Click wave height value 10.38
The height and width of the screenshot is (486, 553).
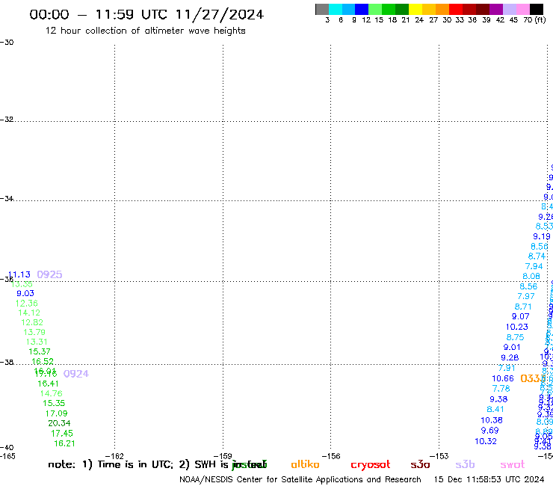[492, 420]
